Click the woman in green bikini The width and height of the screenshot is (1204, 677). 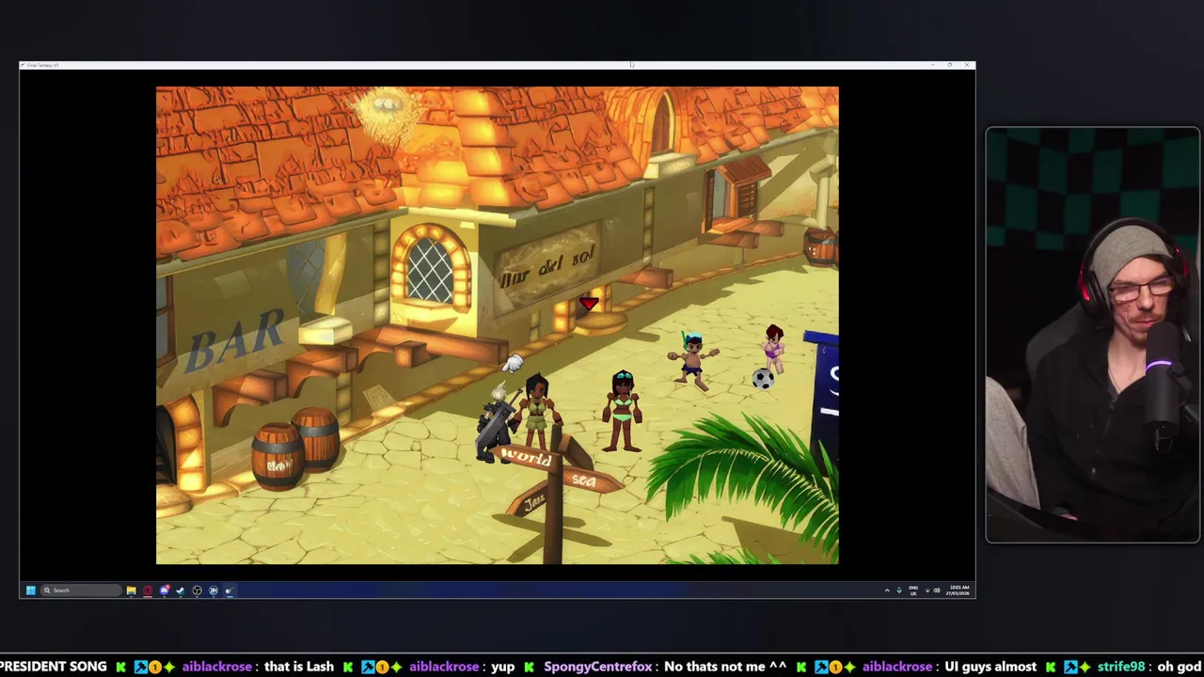coord(623,411)
